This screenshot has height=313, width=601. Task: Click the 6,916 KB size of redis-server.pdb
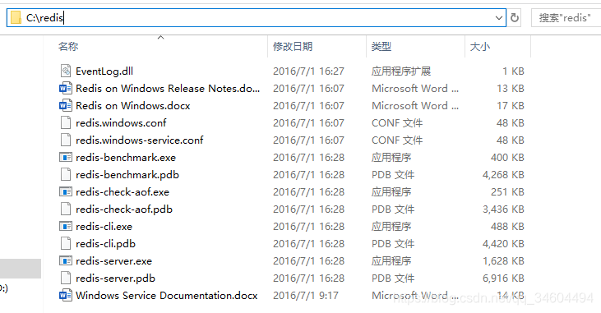coord(503,278)
